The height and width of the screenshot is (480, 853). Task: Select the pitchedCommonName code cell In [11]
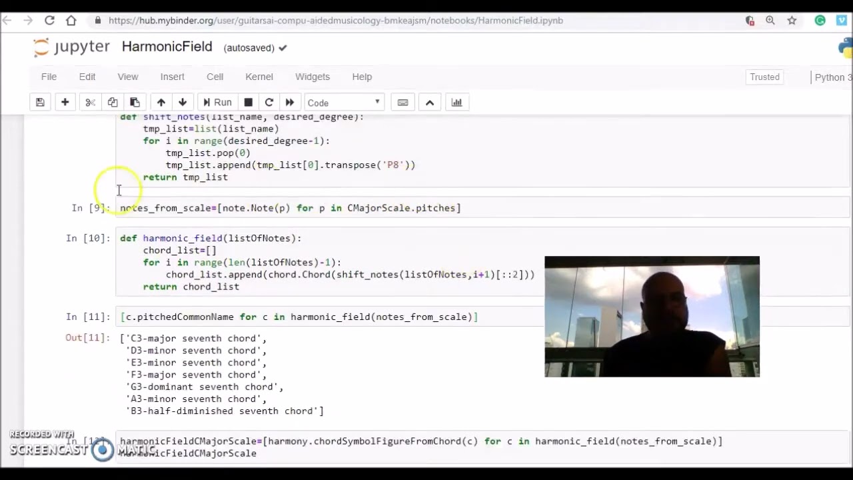483,317
